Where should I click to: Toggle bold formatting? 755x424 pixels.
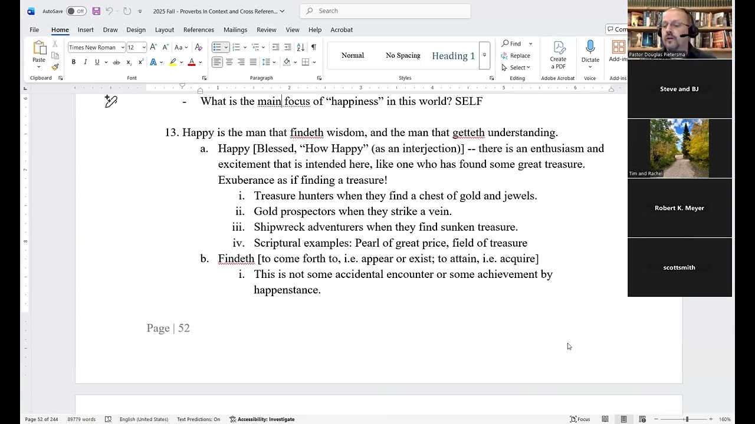point(74,62)
